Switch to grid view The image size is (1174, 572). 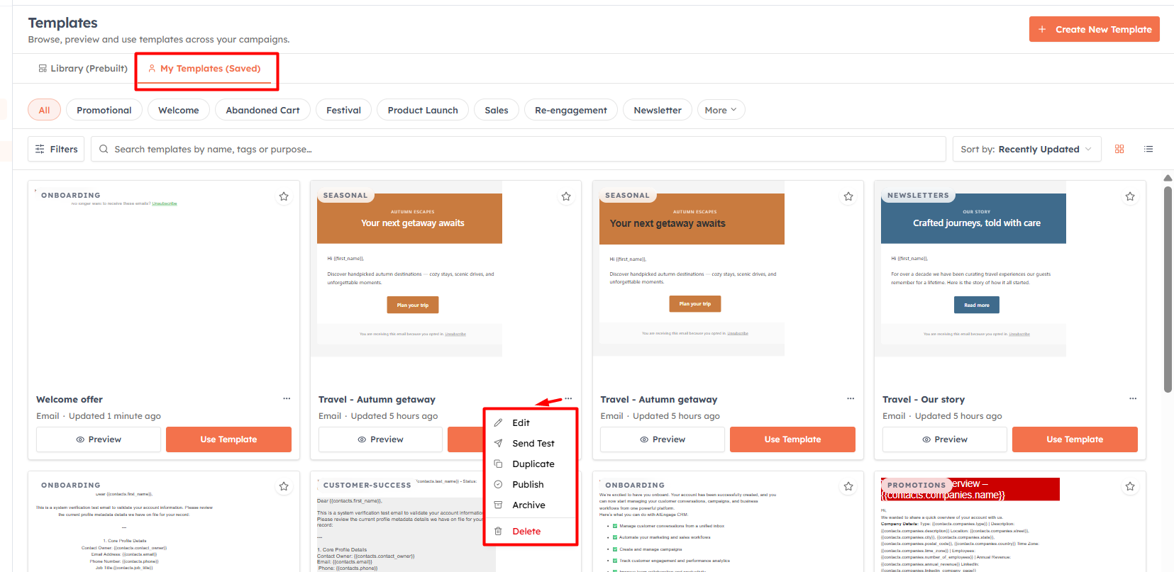point(1119,149)
